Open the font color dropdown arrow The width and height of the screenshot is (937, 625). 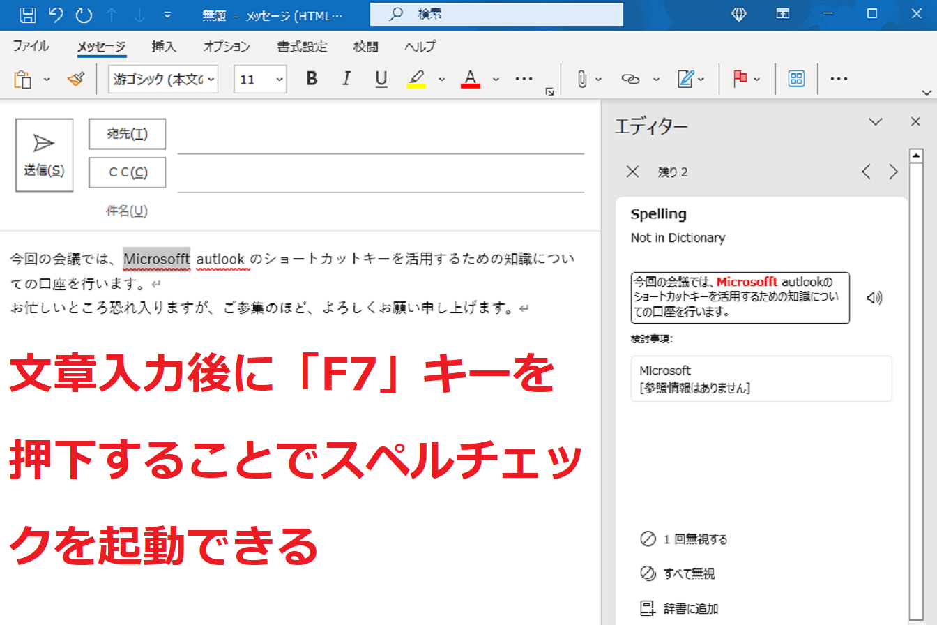click(x=496, y=80)
